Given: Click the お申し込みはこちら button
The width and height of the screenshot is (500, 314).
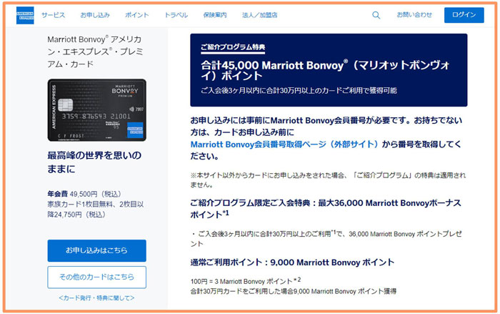Looking at the screenshot, I should (97, 250).
